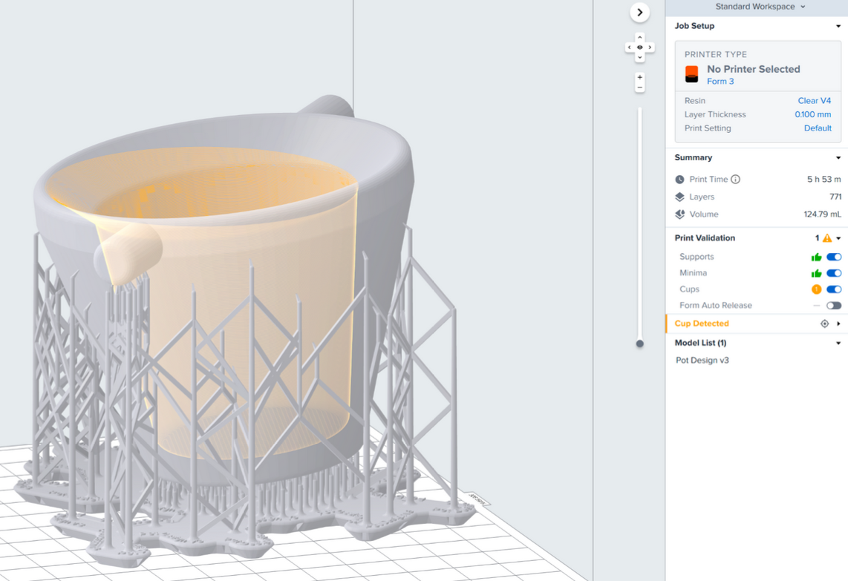Disable the Minima validation switch

tap(834, 274)
